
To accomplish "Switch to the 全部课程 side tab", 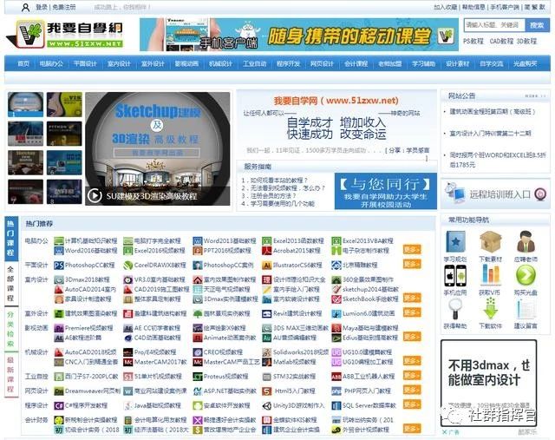I will (11, 284).
